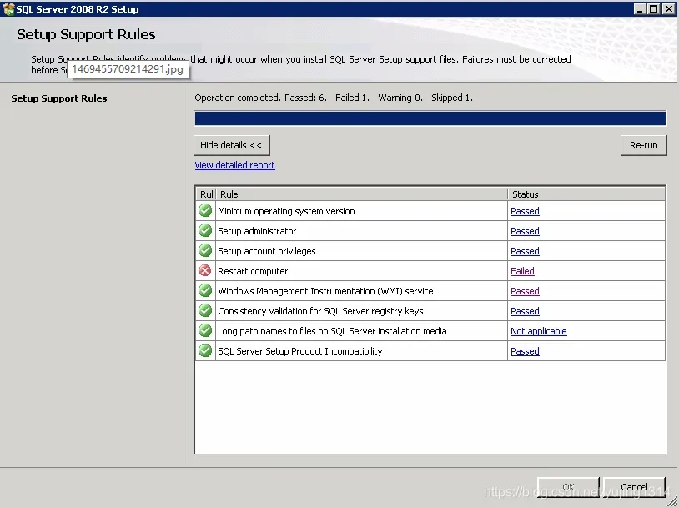The height and width of the screenshot is (508, 679).
Task: Click green check icon for WMI service rule
Action: tap(205, 290)
